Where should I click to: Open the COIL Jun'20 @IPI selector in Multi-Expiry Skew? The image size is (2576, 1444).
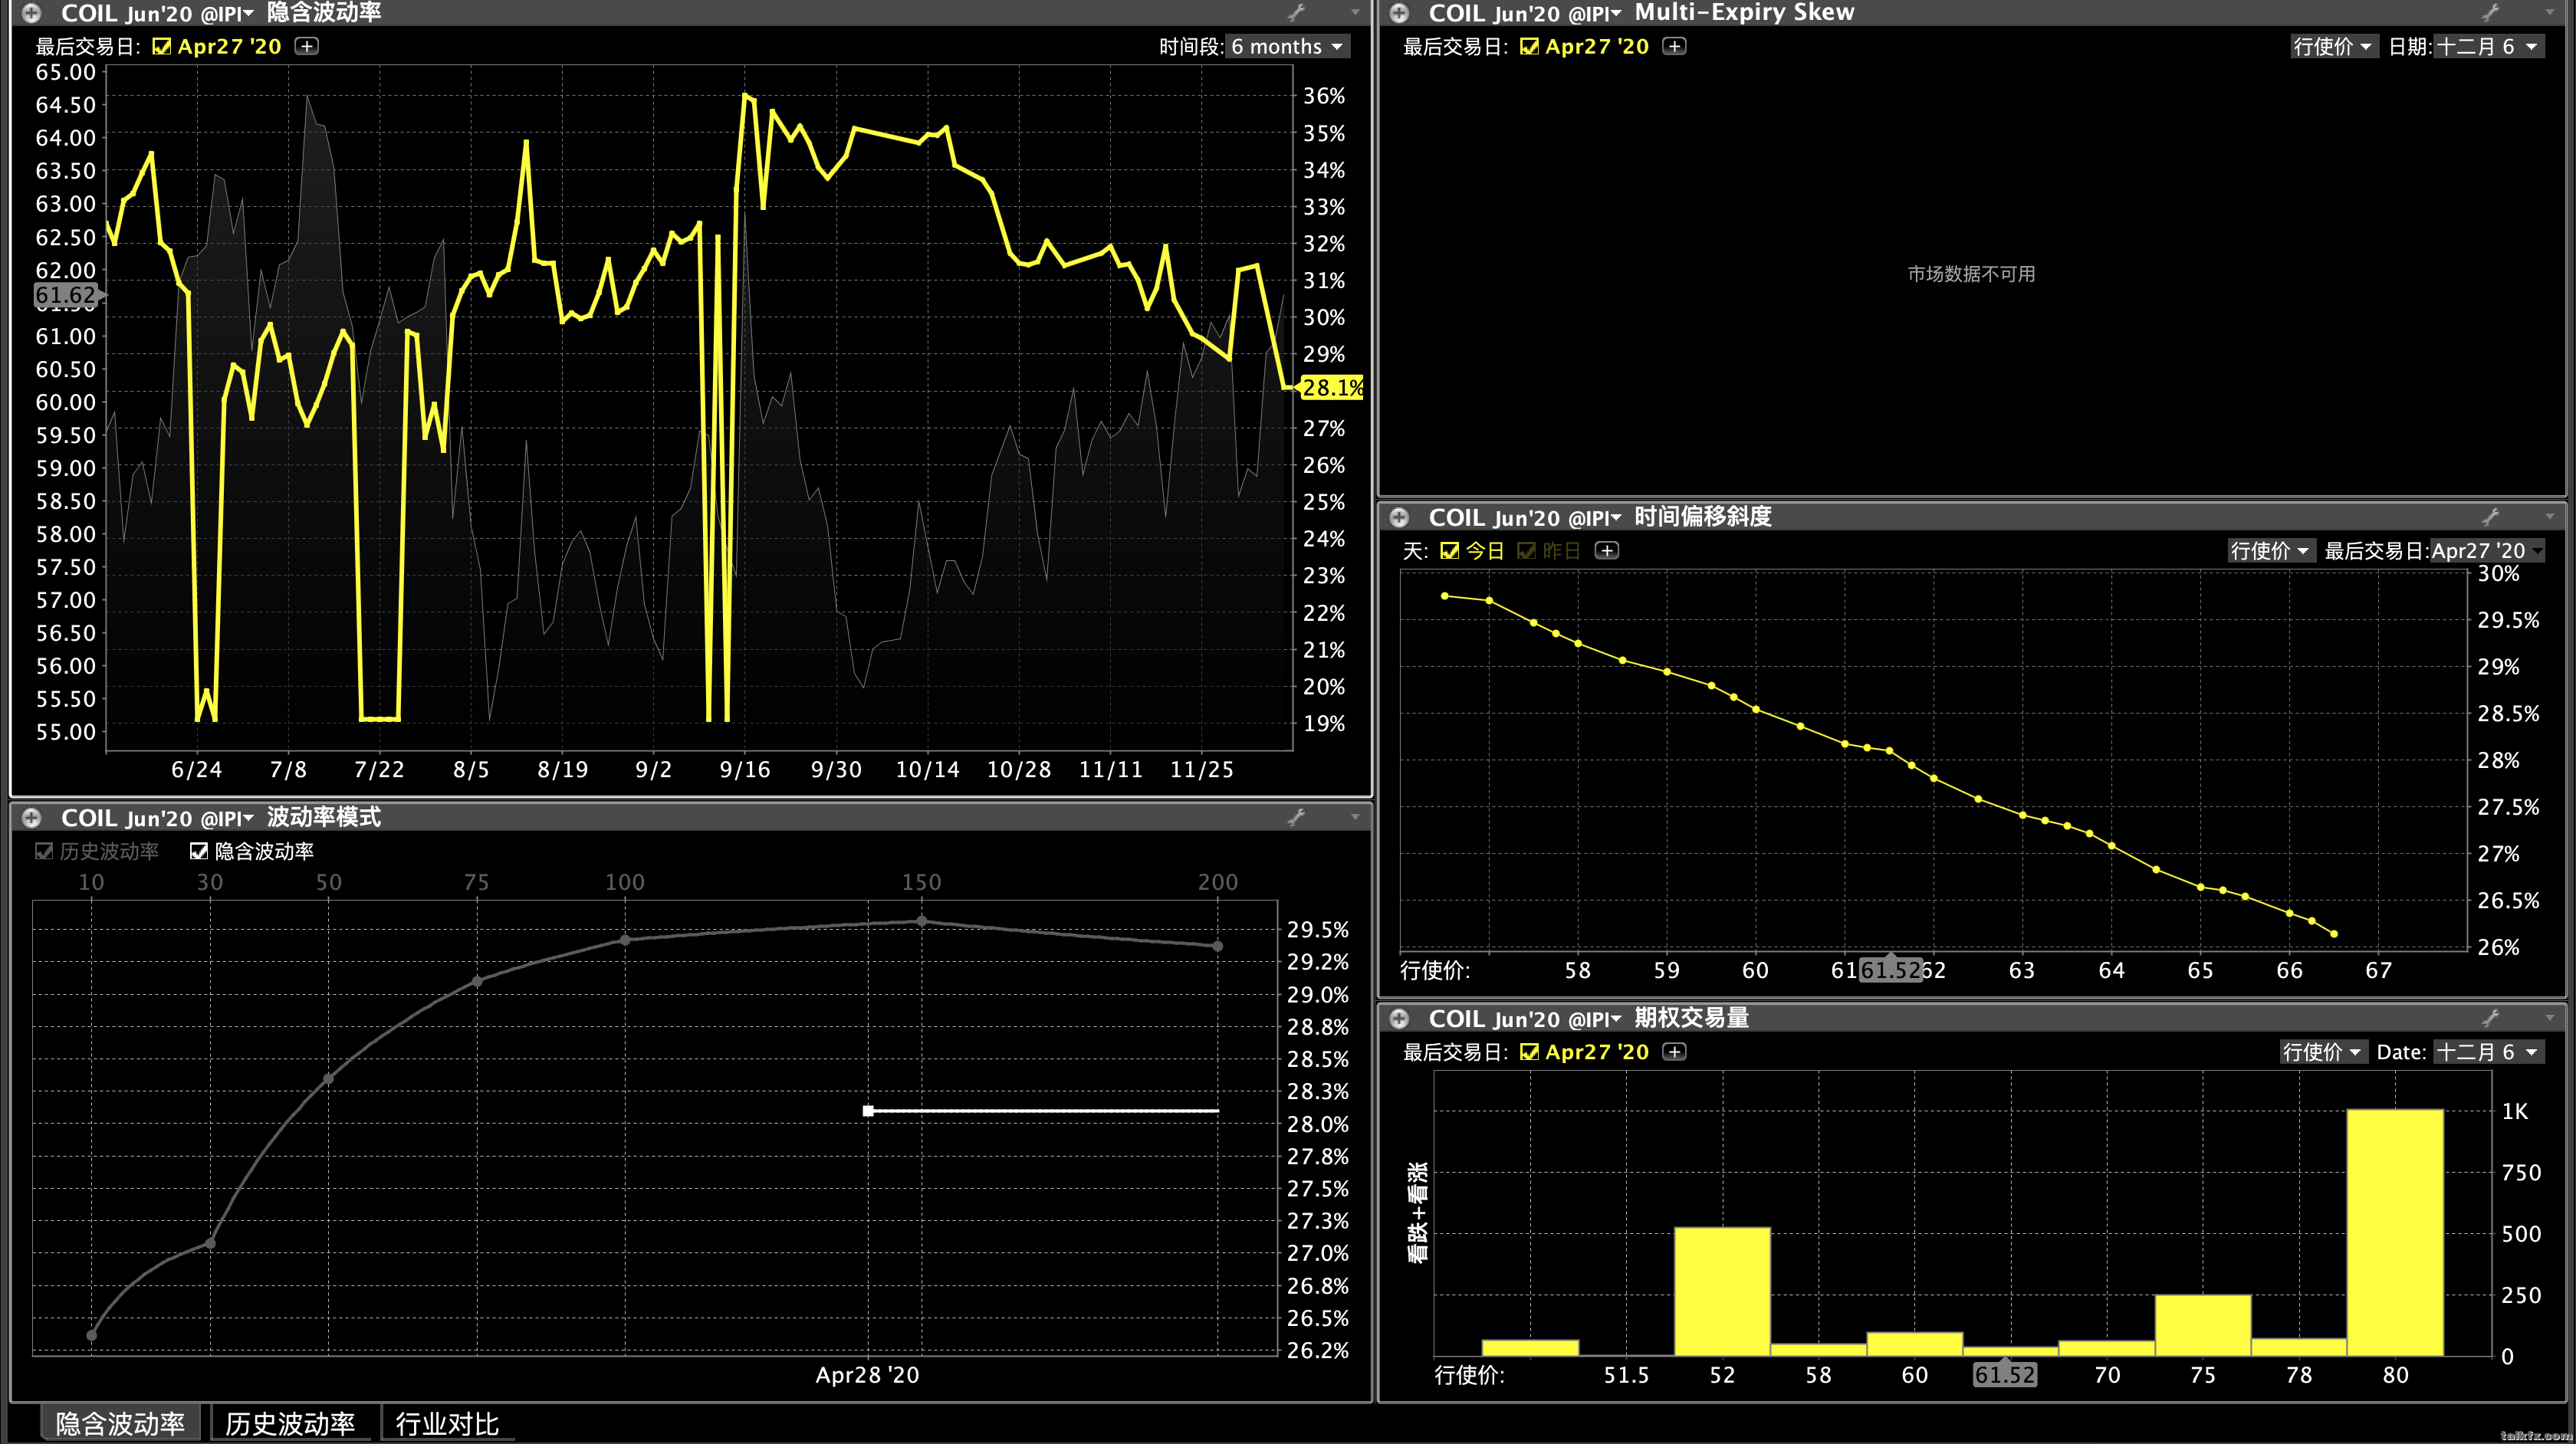tap(1525, 13)
